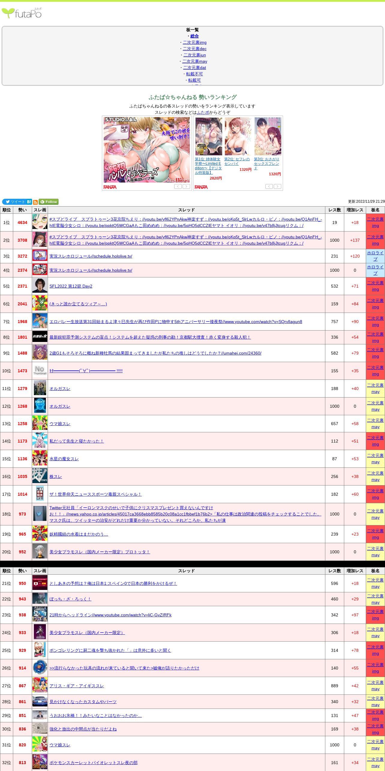
Task: Open the orange RSS feed icon
Action: [x=35, y=202]
